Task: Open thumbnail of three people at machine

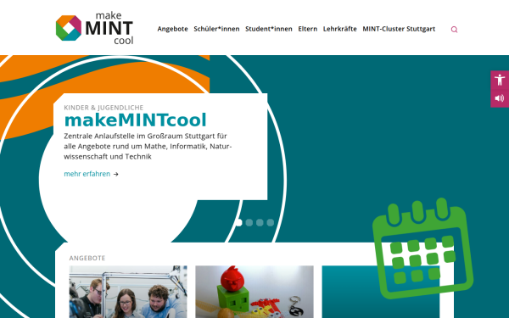Action: (x=128, y=292)
